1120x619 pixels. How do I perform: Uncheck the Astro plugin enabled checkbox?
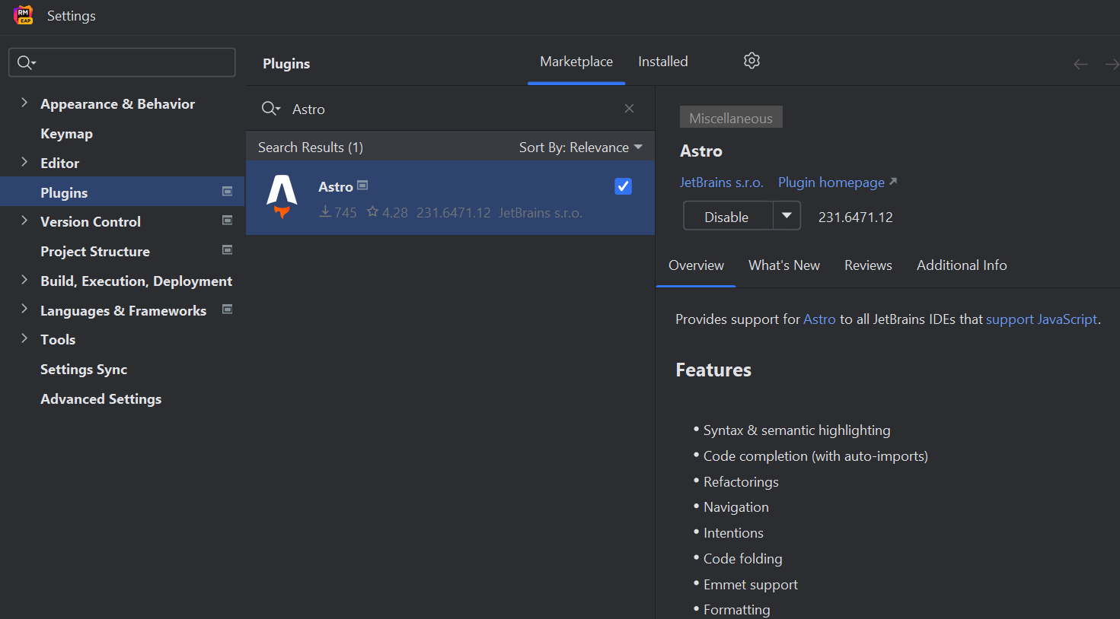623,186
